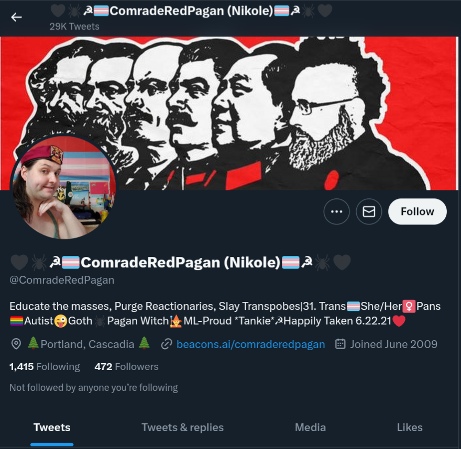View the 472 Followers list
The width and height of the screenshot is (461, 449).
pyautogui.click(x=126, y=366)
